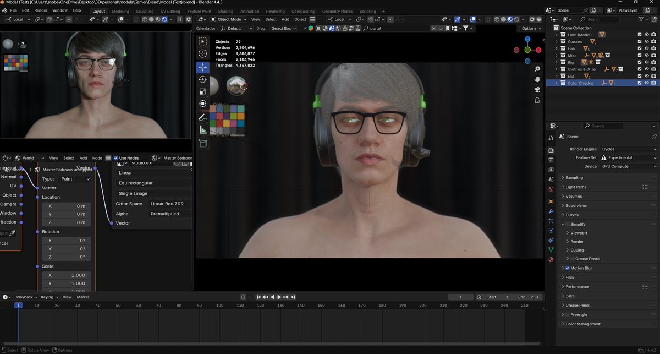Screen dimensions: 660x354
Task: Choose the Measure tool
Action: [x=203, y=130]
